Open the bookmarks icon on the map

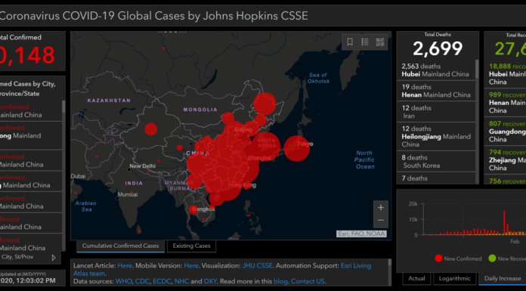click(x=350, y=42)
